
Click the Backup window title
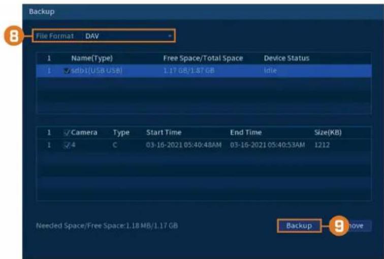point(42,12)
